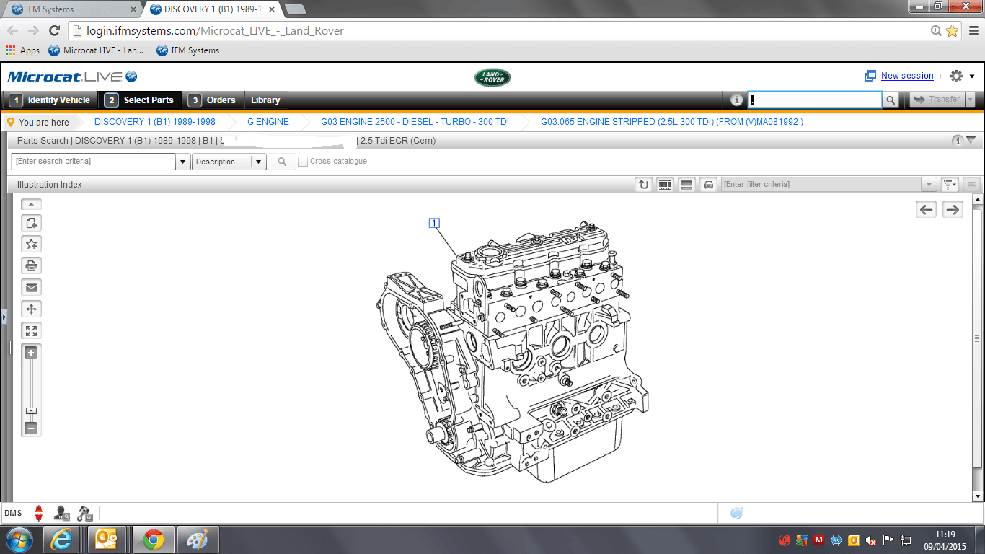Email the illustration via envelope icon
This screenshot has width=985, height=554.
32,287
